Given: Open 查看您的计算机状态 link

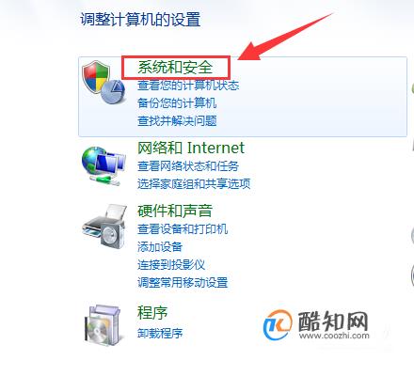Looking at the screenshot, I should click(188, 86).
